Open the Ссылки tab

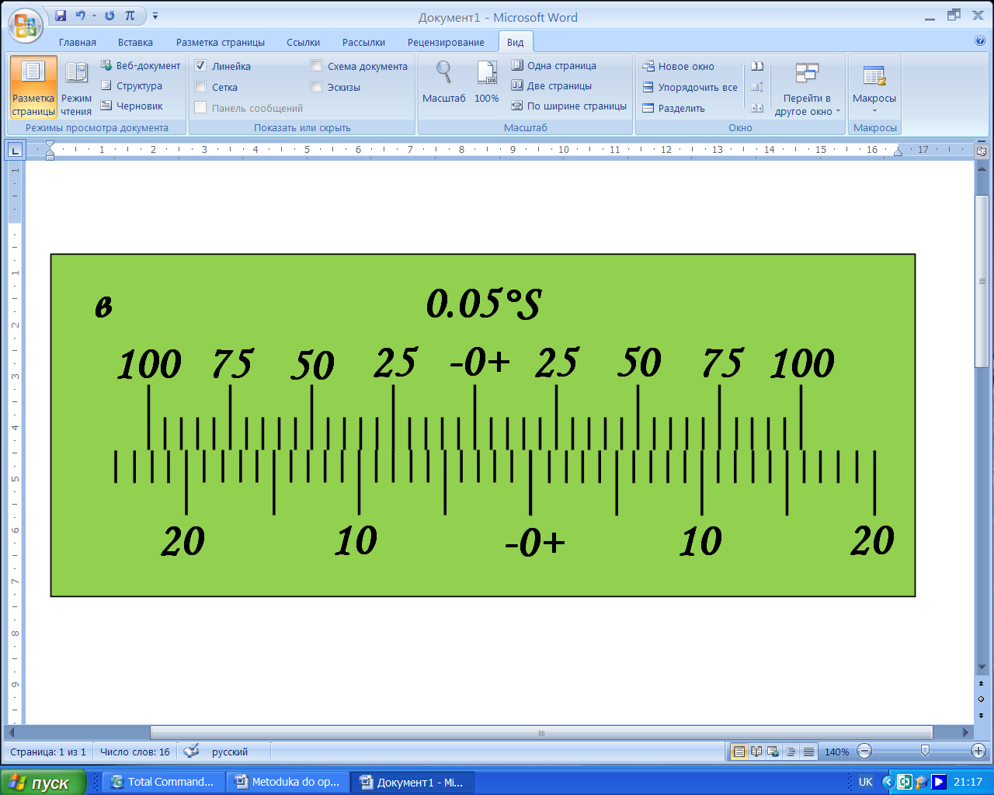click(x=303, y=42)
